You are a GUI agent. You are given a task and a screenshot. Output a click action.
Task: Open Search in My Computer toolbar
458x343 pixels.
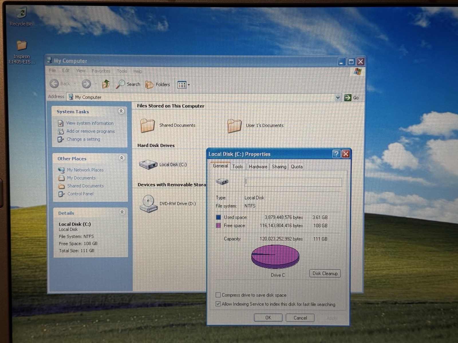[128, 84]
